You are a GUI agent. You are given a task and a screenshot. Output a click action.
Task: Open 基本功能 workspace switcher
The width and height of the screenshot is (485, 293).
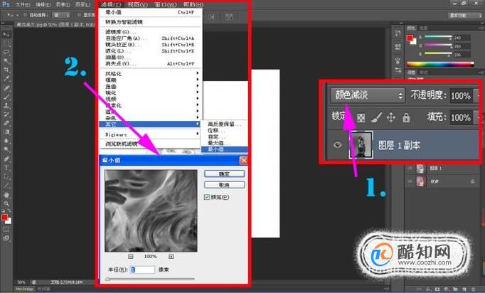coord(465,15)
